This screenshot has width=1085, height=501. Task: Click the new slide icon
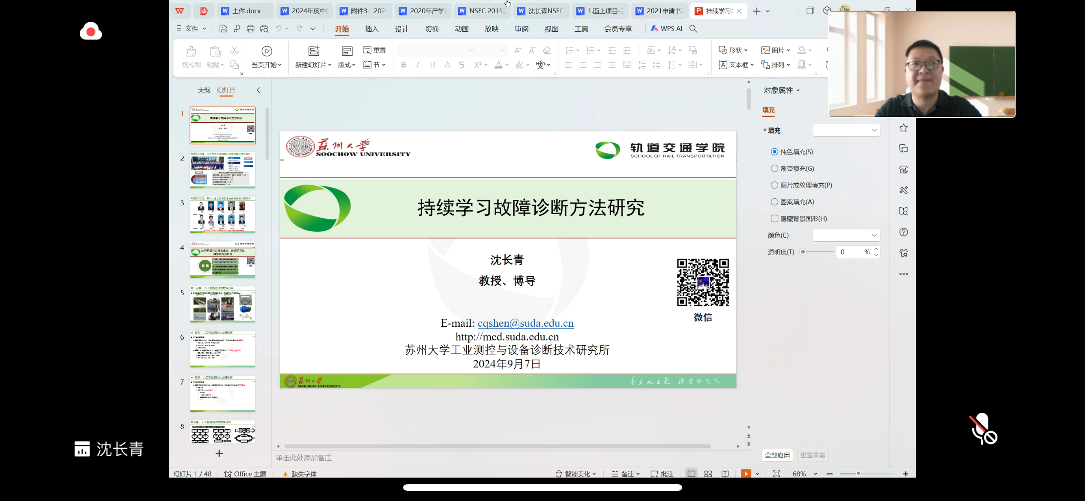coord(314,51)
